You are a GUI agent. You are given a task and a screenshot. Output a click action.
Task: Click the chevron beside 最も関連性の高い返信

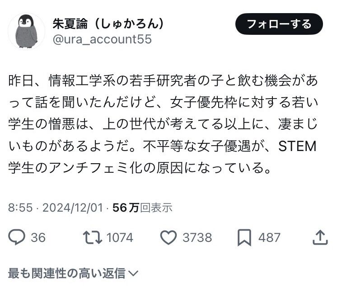tap(133, 273)
